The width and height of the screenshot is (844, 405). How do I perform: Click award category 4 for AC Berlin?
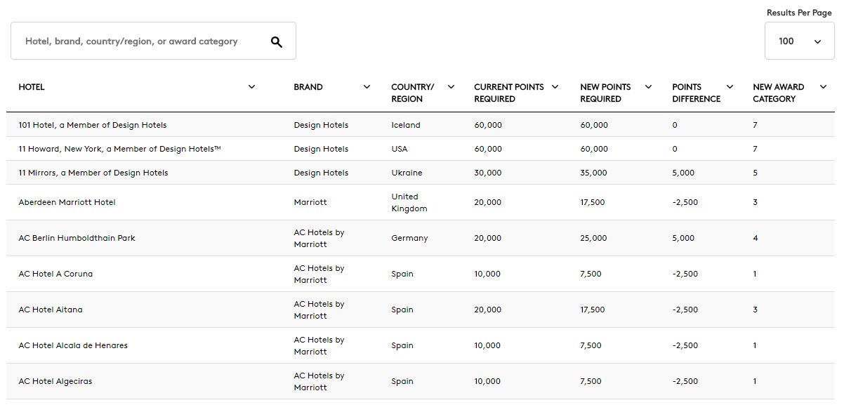pos(756,238)
